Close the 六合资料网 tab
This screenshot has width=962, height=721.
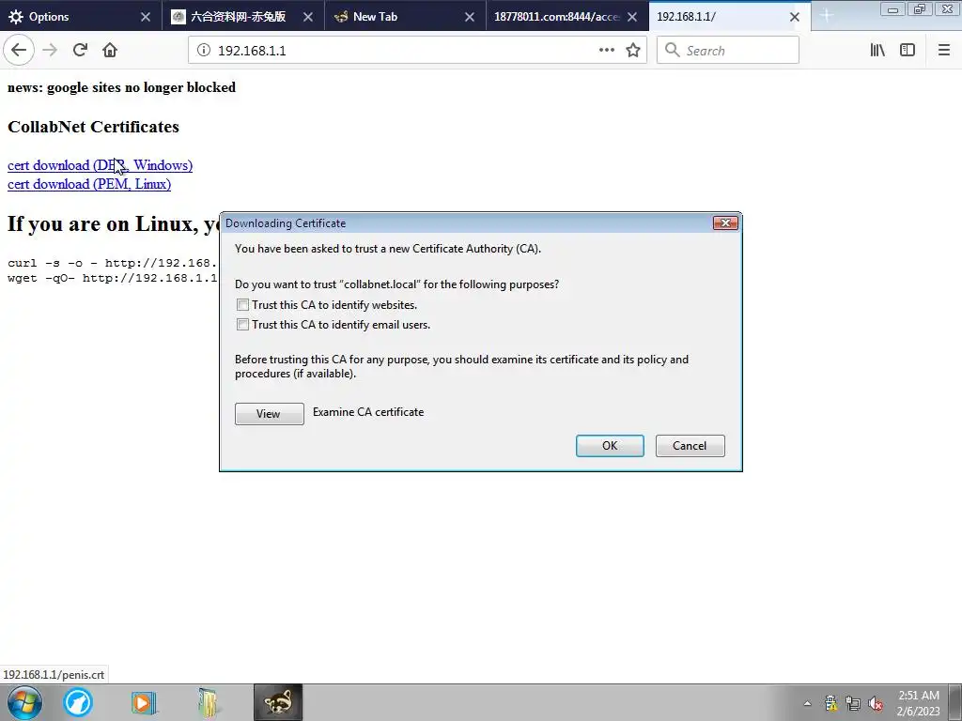tap(308, 17)
